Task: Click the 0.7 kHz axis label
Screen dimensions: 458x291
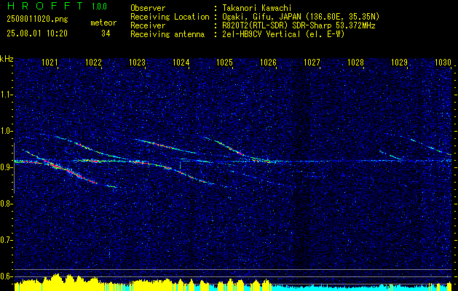Action: click(6, 240)
